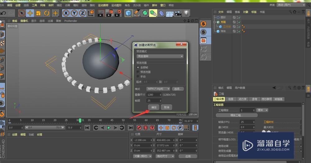Toggle the Y axis lock
Screen dimensions: 311x163
pos(74,13)
